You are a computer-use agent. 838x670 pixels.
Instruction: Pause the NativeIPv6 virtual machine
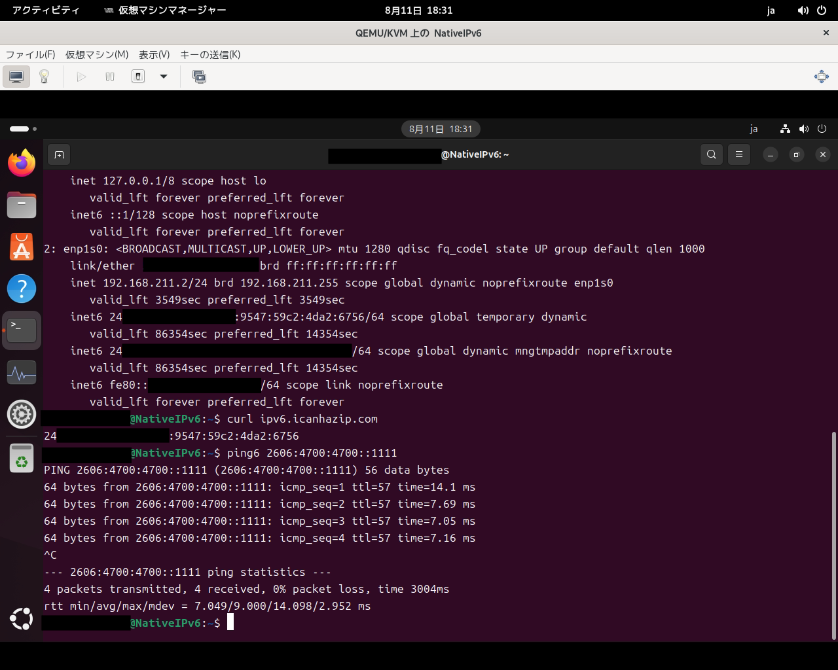click(x=109, y=77)
